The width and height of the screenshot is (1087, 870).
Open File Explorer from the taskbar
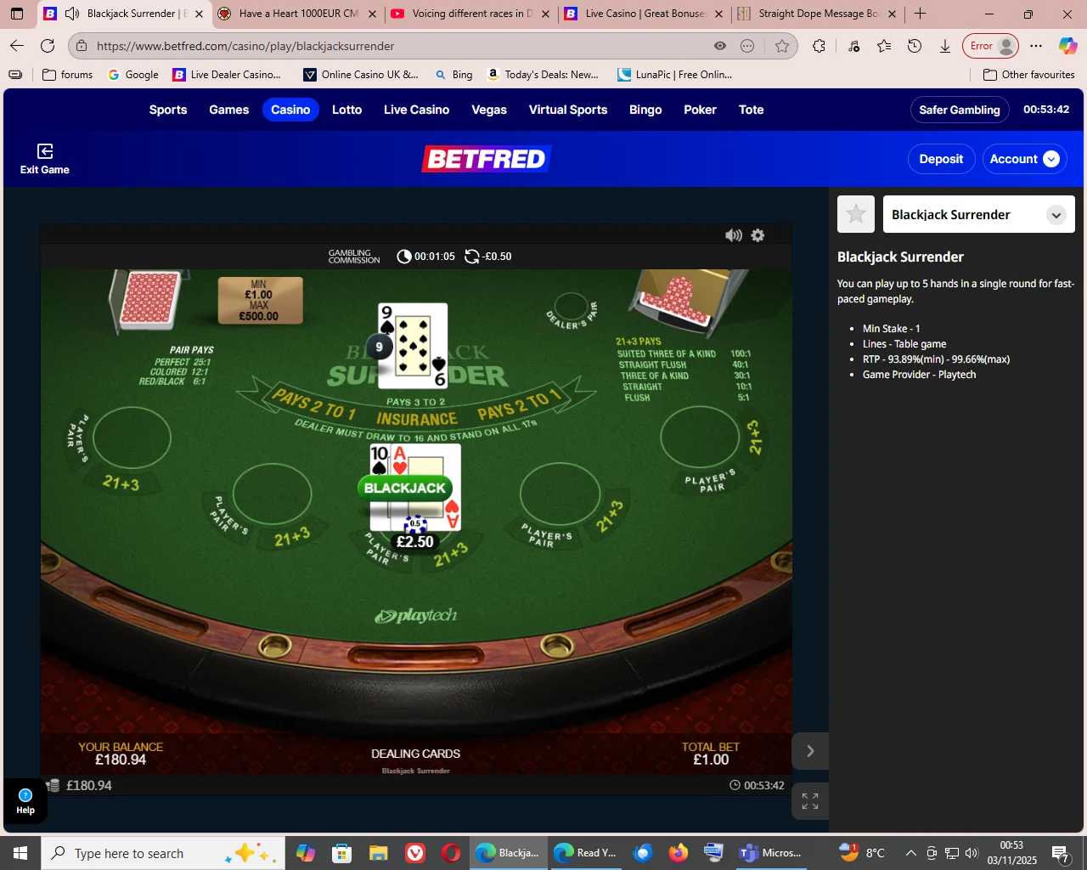(378, 853)
